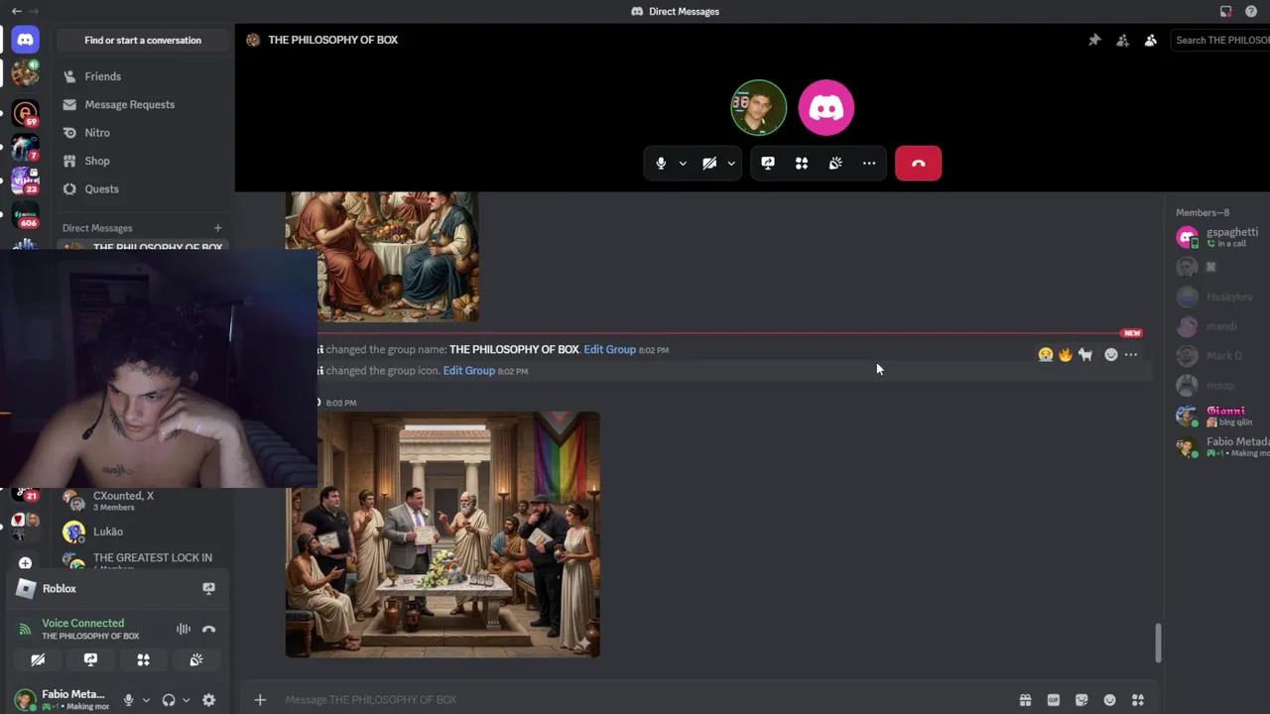Disconnect from call with red button
This screenshot has width=1270, height=714.
pos(918,164)
